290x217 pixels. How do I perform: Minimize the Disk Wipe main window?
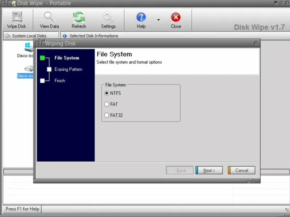point(276,3)
